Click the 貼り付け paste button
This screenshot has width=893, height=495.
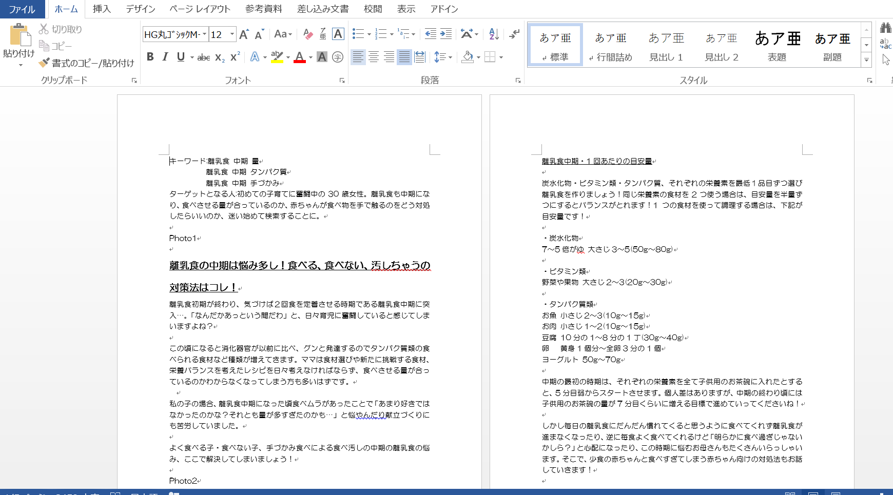pyautogui.click(x=19, y=41)
